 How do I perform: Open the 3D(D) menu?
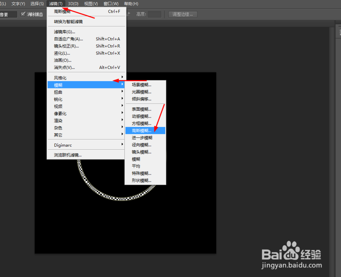[73, 4]
